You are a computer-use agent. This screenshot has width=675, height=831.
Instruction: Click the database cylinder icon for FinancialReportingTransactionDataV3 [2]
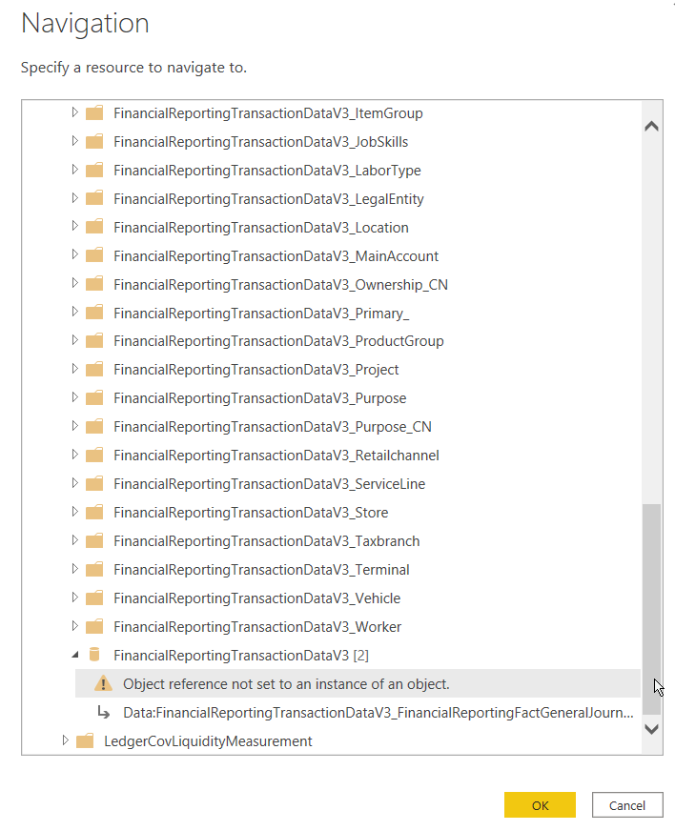click(94, 655)
